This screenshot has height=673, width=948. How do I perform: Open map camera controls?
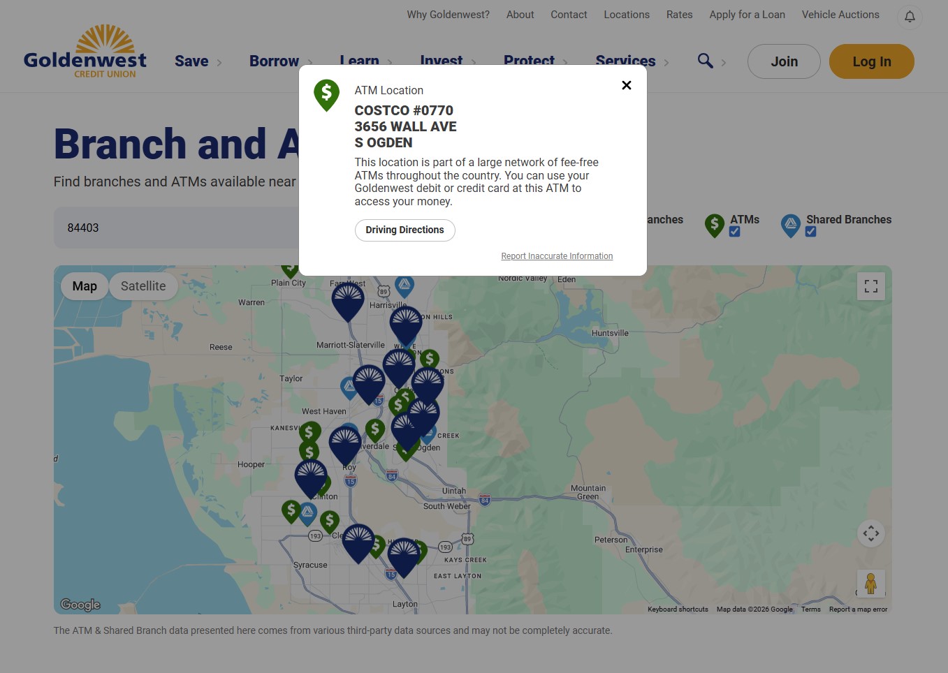click(x=870, y=533)
